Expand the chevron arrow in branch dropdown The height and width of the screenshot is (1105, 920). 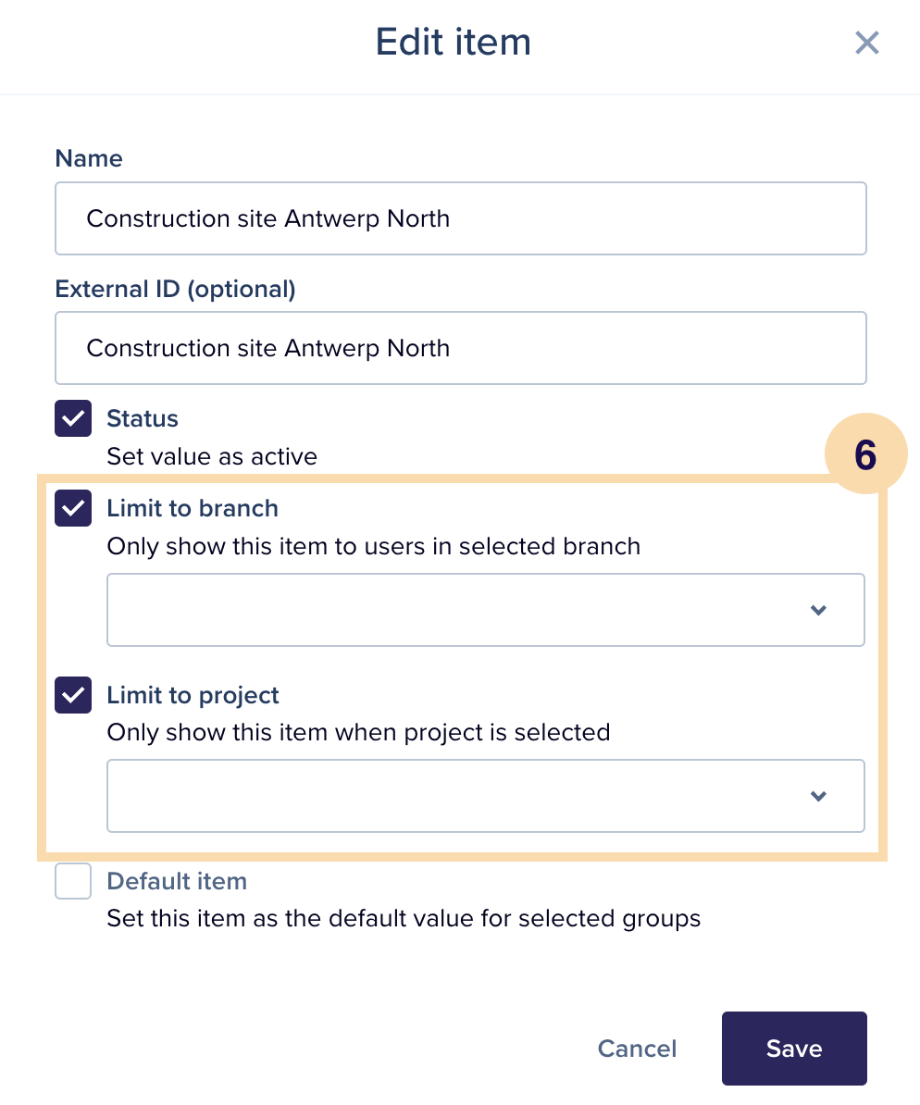(818, 610)
